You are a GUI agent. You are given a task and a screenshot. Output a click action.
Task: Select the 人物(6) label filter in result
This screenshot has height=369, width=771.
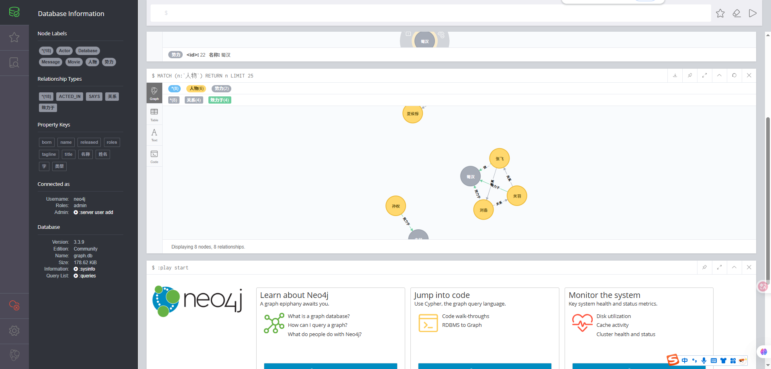pos(196,88)
